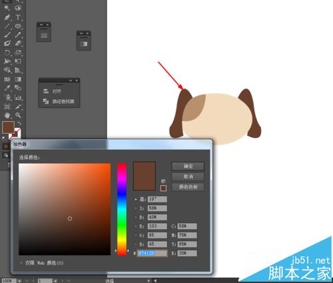Click the hue value field showing 19°
Screen dimensions: 333x283
(157, 199)
